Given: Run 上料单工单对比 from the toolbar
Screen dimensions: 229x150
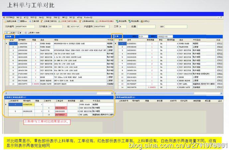Looking at the screenshot, I should [49, 21].
